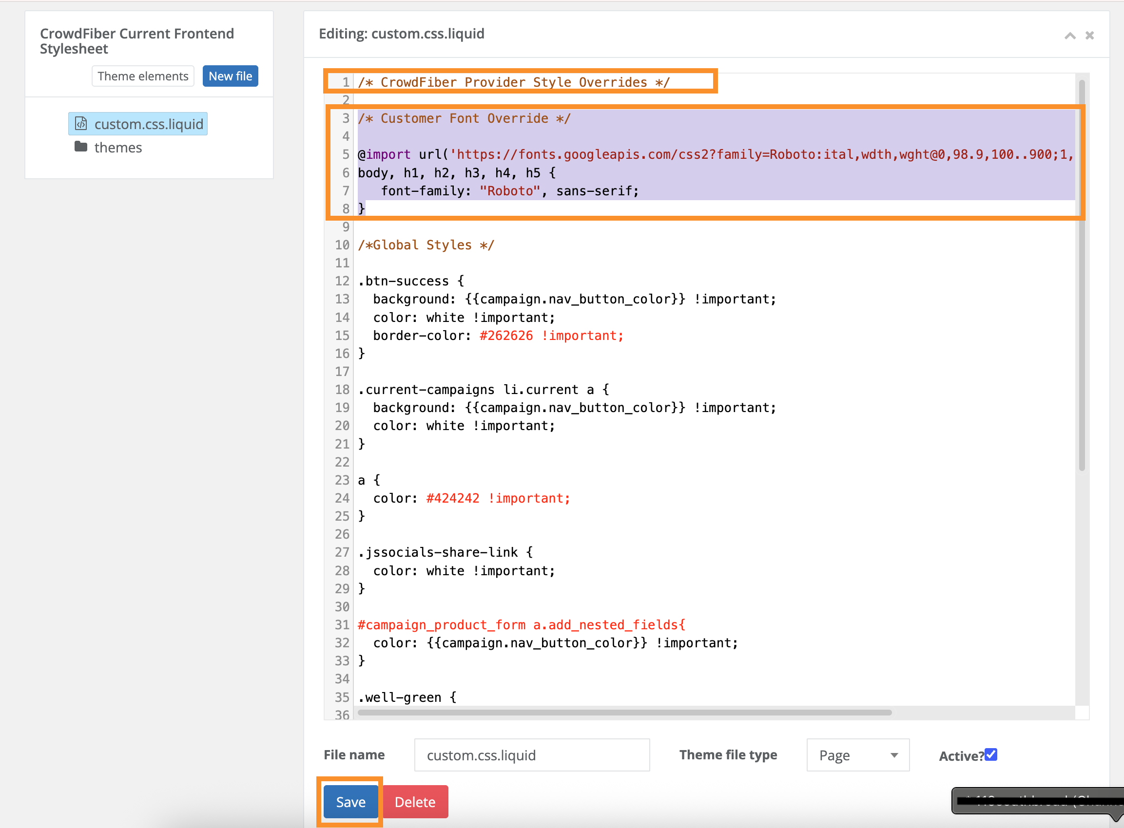This screenshot has height=828, width=1124.
Task: Save the stylesheet changes
Action: (x=350, y=801)
